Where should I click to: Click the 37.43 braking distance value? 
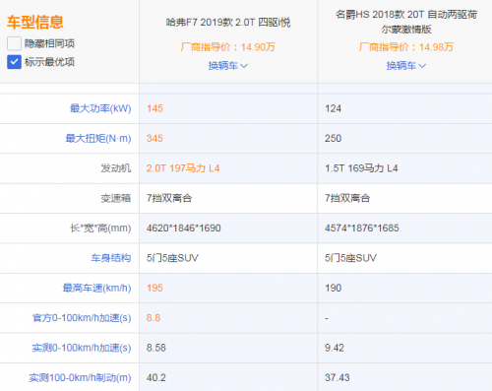coord(338,377)
